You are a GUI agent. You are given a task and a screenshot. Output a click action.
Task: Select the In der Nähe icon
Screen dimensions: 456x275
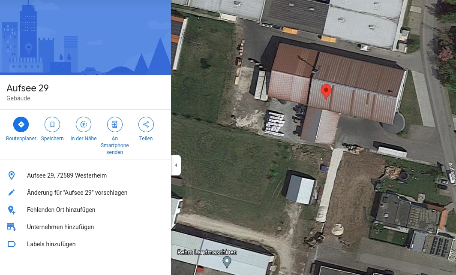84,124
